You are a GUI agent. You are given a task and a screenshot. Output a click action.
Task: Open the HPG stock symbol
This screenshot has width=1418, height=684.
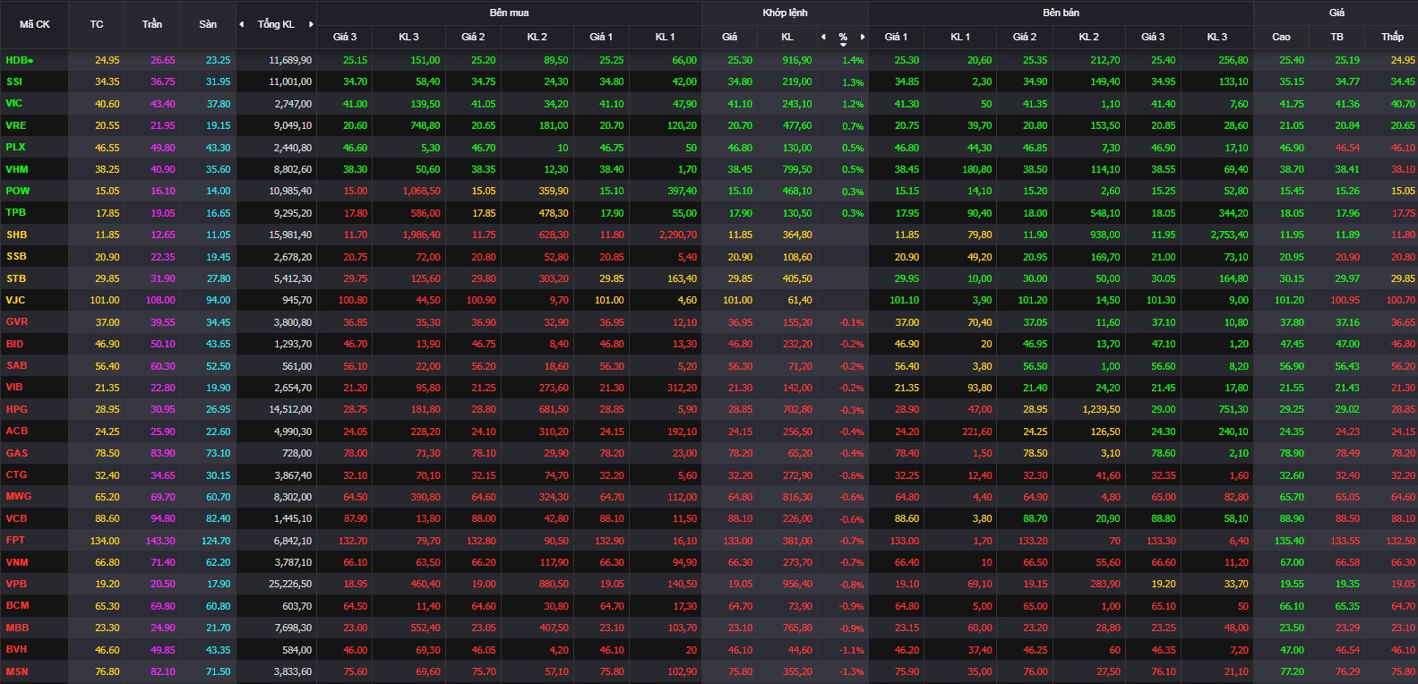pyautogui.click(x=17, y=409)
